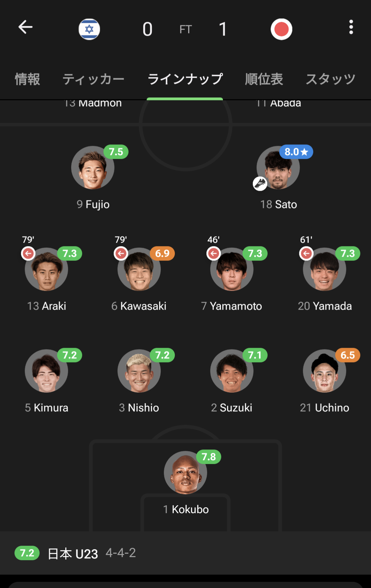Screen dimensions: 371x588
Task: Tap the Japan team flag icon
Action: (281, 29)
